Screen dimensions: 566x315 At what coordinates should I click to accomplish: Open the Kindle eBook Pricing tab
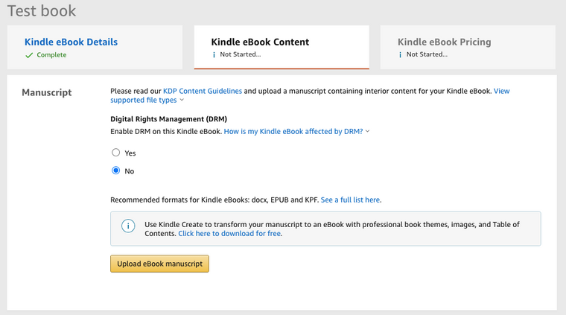pos(444,42)
